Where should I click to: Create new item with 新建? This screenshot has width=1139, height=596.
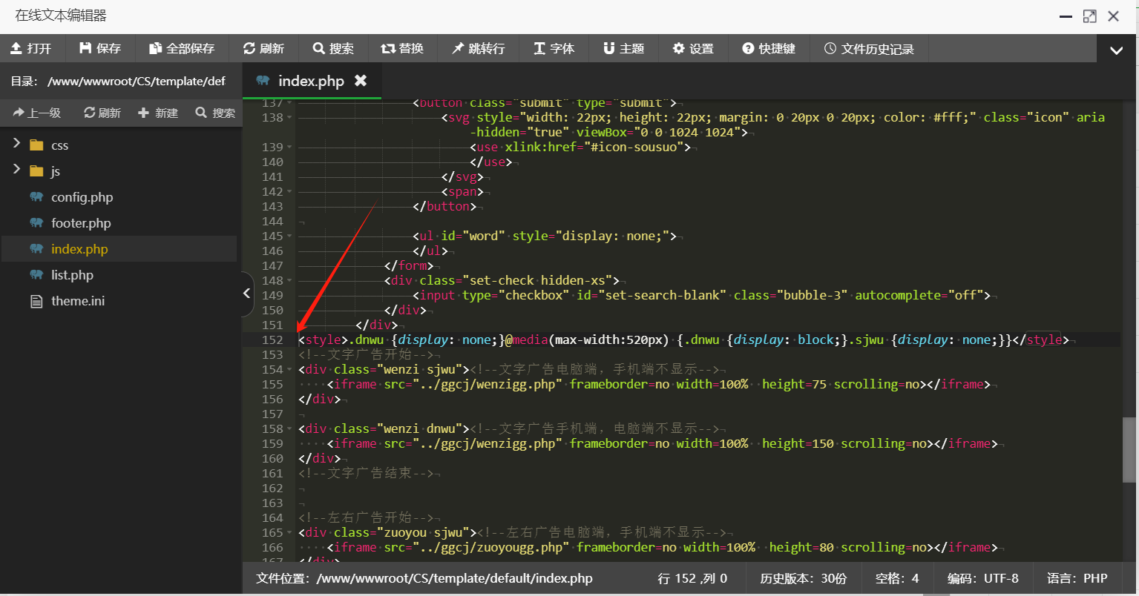(158, 113)
